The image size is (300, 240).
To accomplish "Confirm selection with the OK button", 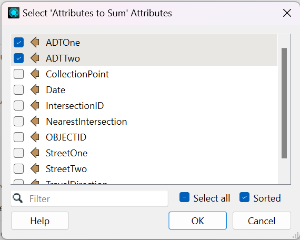I will pyautogui.click(x=198, y=221).
